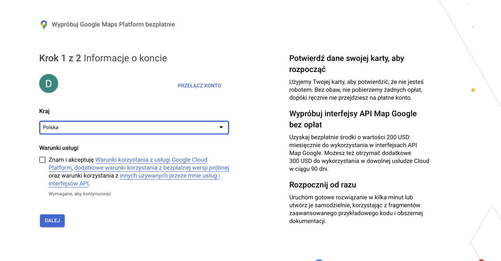Image resolution: width=501 pixels, height=261 pixels.
Task: Click the yellow dot decoration on the right
Action: tap(473, 90)
